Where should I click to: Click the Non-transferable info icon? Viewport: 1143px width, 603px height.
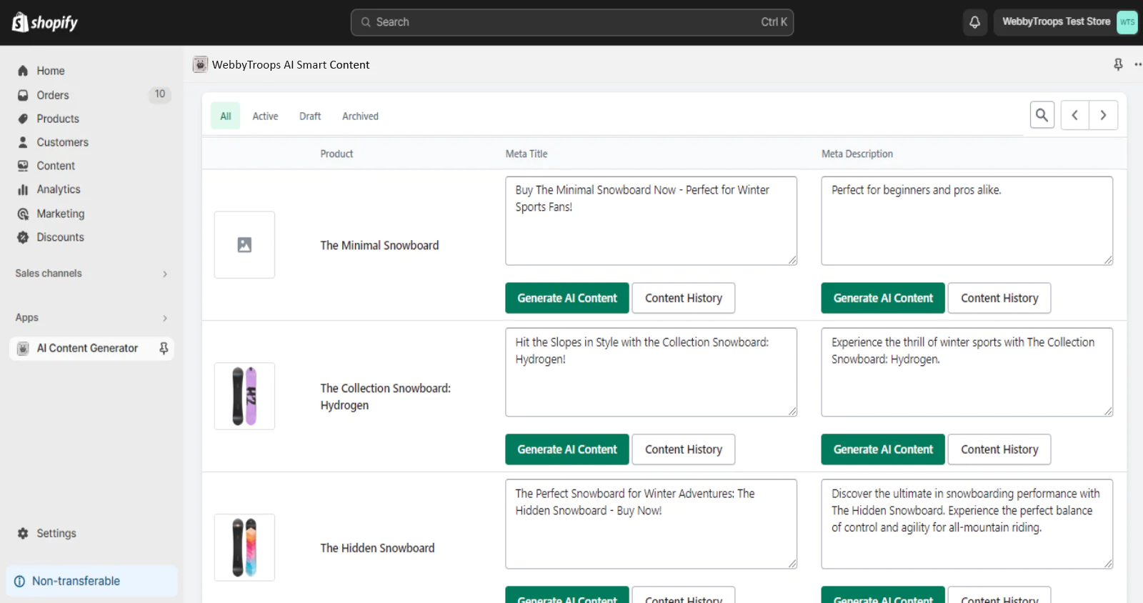click(x=20, y=581)
